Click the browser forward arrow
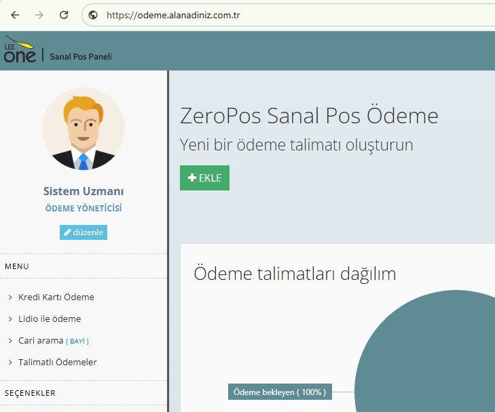 (x=39, y=15)
